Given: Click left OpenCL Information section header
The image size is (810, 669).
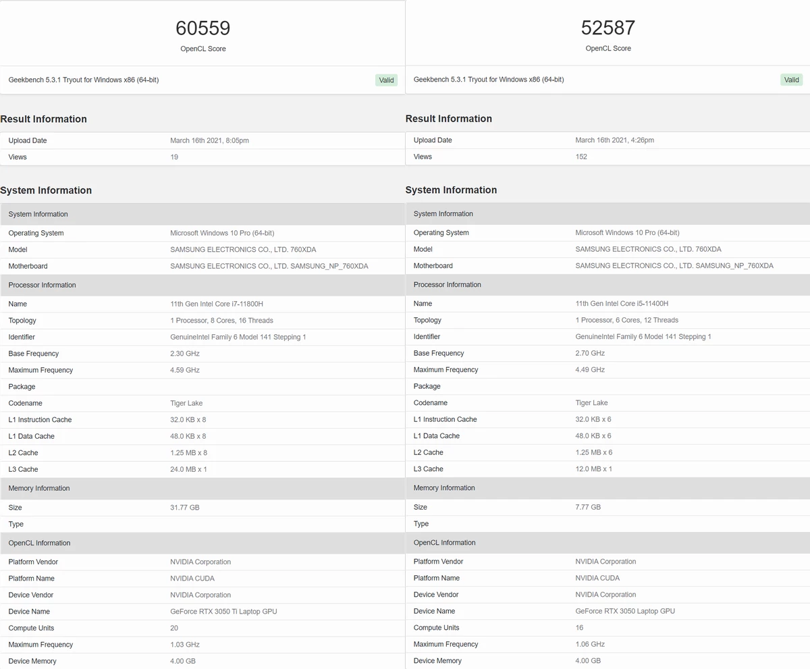Looking at the screenshot, I should click(x=202, y=543).
